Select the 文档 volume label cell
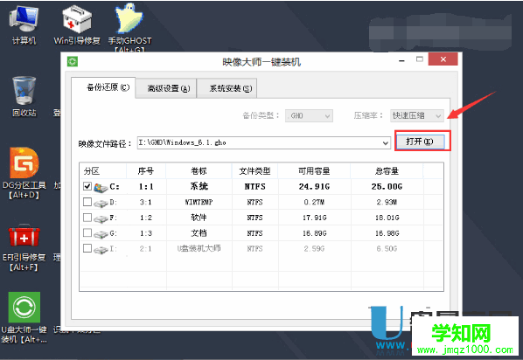 pyautogui.click(x=199, y=233)
